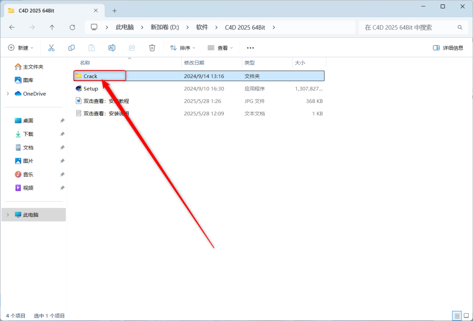This screenshot has width=473, height=321.
Task: Click the Delete trash can icon
Action: pyautogui.click(x=152, y=48)
